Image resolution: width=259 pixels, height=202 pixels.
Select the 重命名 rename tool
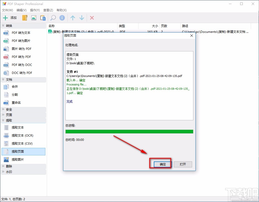(x=23, y=103)
